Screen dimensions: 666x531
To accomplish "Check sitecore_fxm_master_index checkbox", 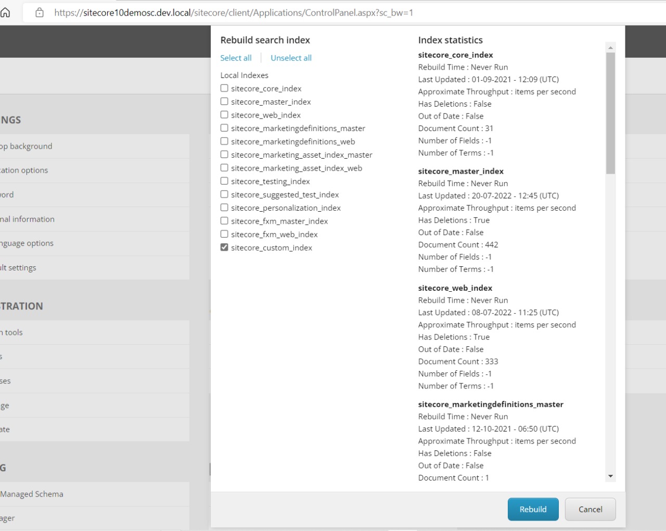I will (x=224, y=221).
